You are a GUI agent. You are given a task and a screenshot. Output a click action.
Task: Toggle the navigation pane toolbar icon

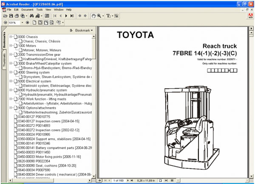(47, 16)
